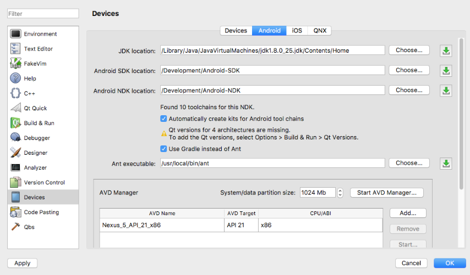Click the partition size 1024 Mb field
The height and width of the screenshot is (275, 470).
(318, 193)
